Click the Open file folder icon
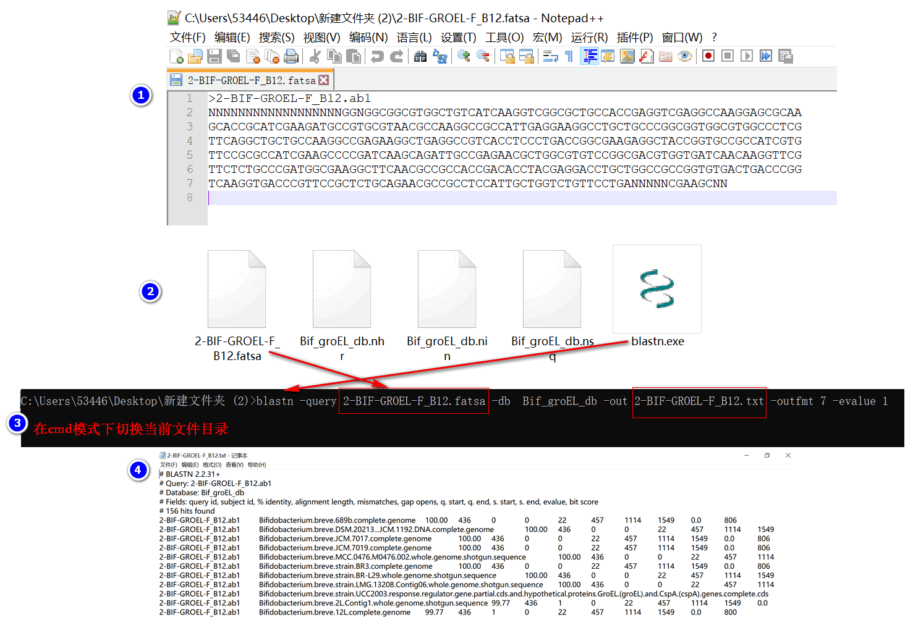The width and height of the screenshot is (913, 625). pyautogui.click(x=195, y=57)
